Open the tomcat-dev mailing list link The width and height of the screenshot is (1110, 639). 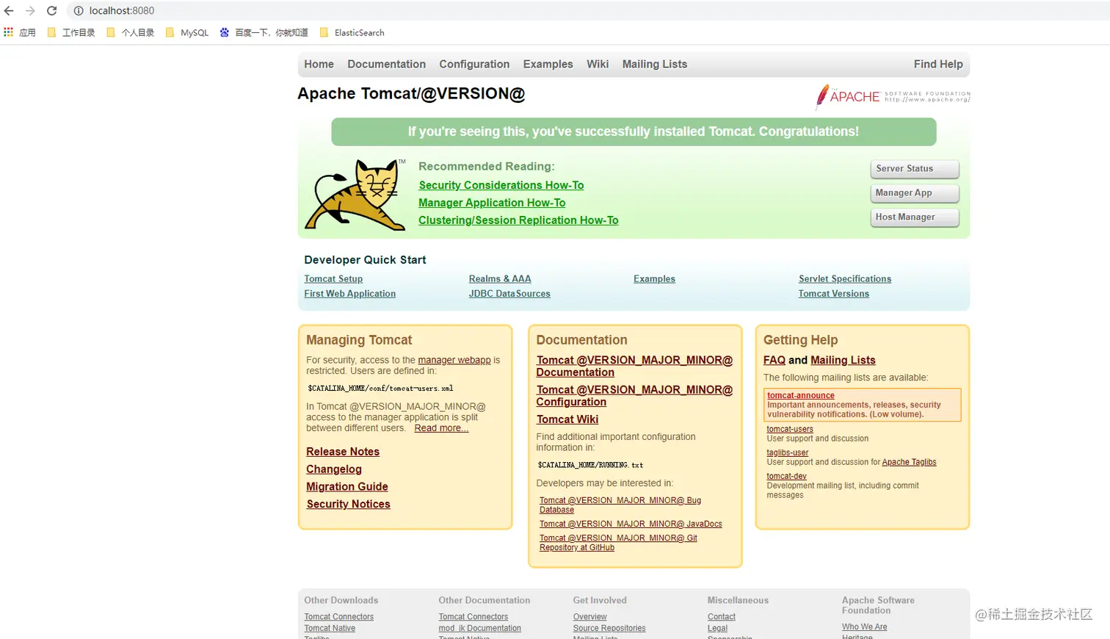coord(786,477)
